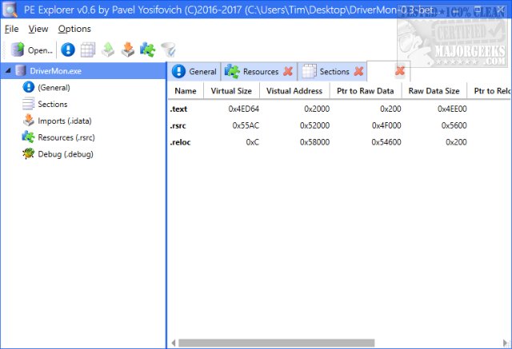Click the Open file toolbar button
The width and height of the screenshot is (512, 349).
[32, 50]
